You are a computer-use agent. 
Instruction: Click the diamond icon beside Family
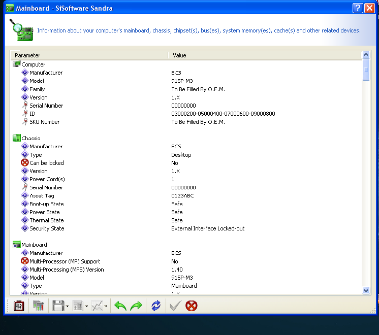pos(25,89)
